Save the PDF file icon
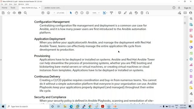The image size is (194, 109). coord(3,13)
